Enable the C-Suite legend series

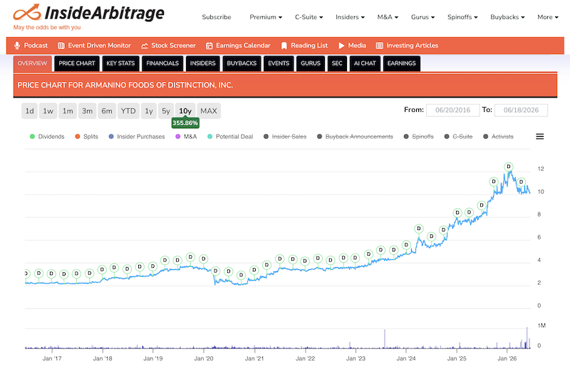458,137
